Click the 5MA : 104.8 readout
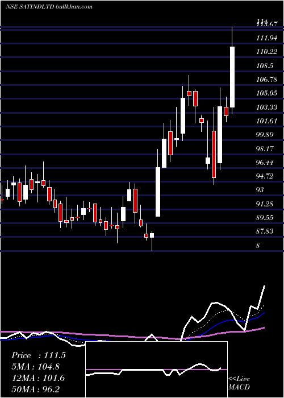This screenshot has height=398, width=284. (x=36, y=367)
